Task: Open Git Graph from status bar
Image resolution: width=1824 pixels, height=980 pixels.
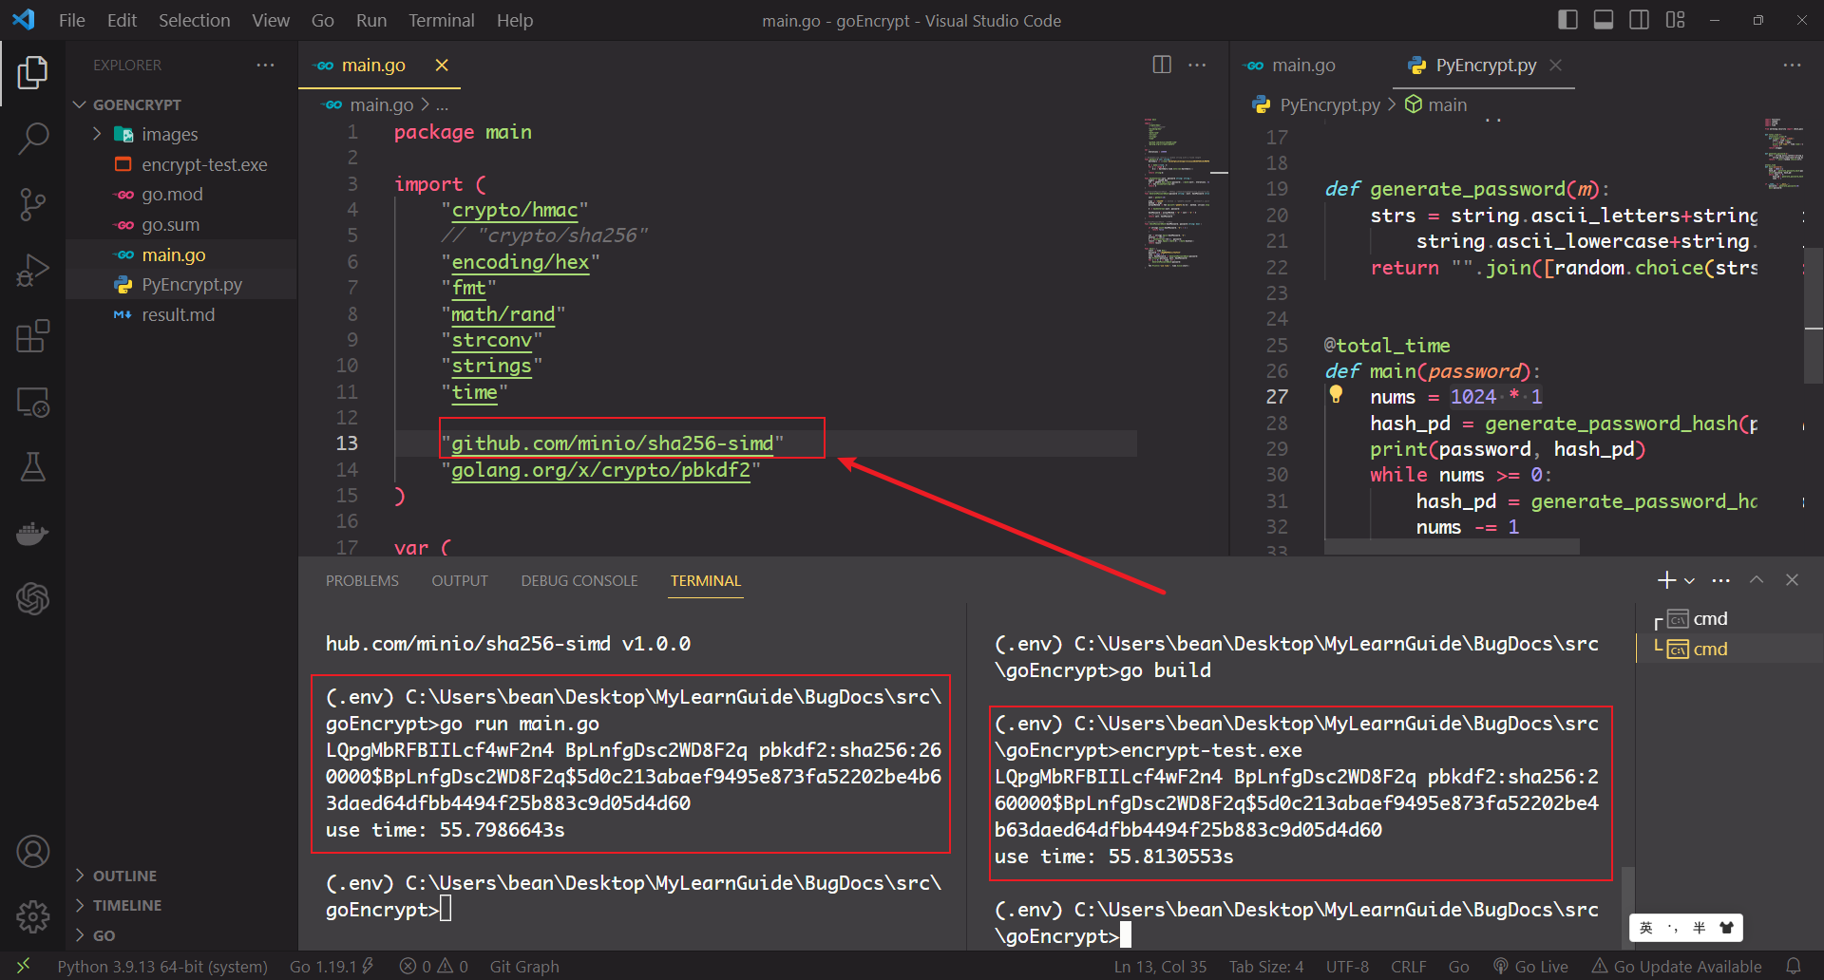Action: tap(524, 966)
